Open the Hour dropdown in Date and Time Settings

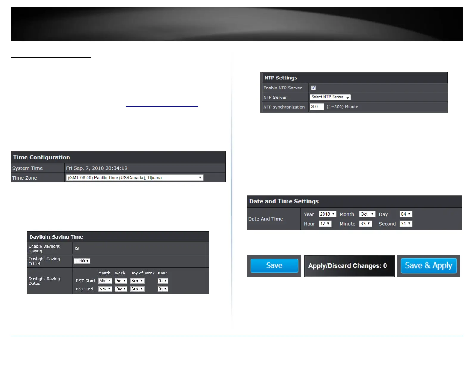tap(325, 224)
